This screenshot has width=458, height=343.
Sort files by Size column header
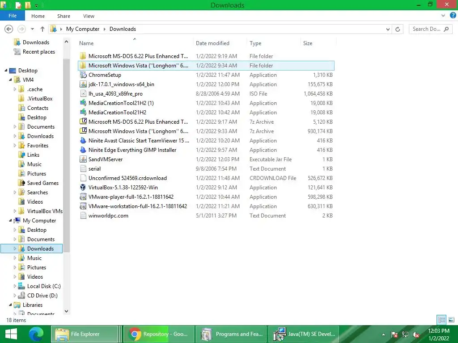click(318, 43)
